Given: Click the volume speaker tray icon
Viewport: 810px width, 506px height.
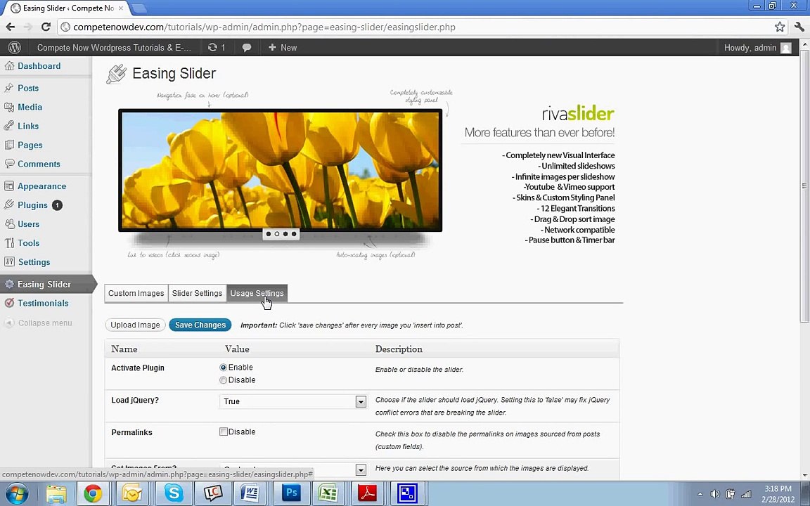Looking at the screenshot, I should click(715, 494).
